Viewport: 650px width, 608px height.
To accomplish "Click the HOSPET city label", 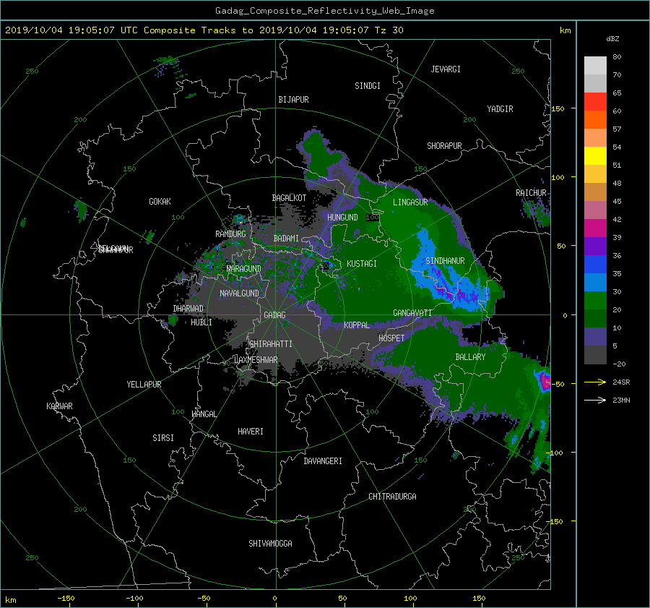I will [x=391, y=338].
